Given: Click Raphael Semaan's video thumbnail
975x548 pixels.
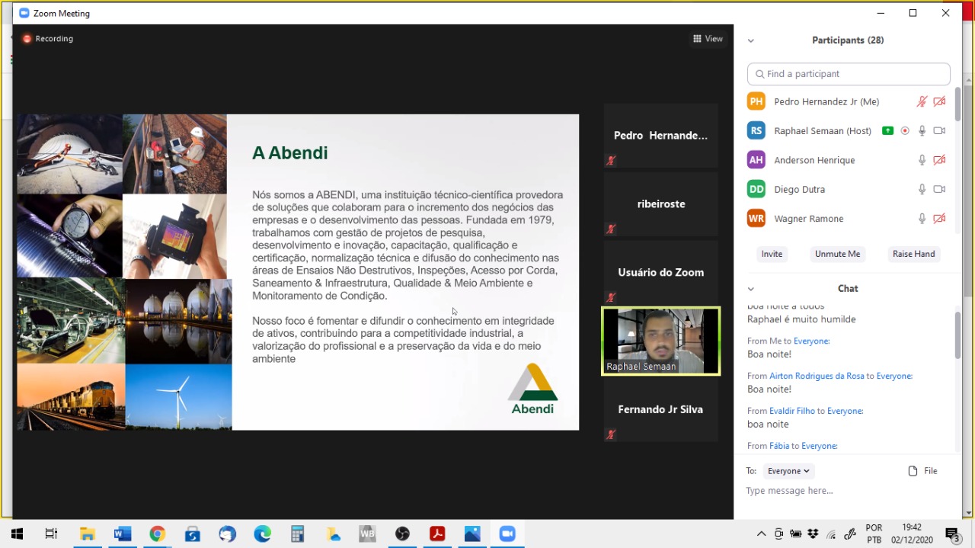Looking at the screenshot, I should (x=660, y=341).
